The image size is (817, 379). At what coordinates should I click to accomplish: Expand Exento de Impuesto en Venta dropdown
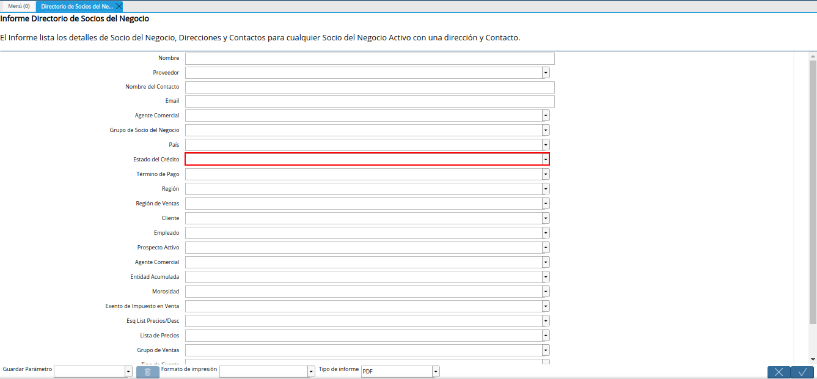[546, 306]
